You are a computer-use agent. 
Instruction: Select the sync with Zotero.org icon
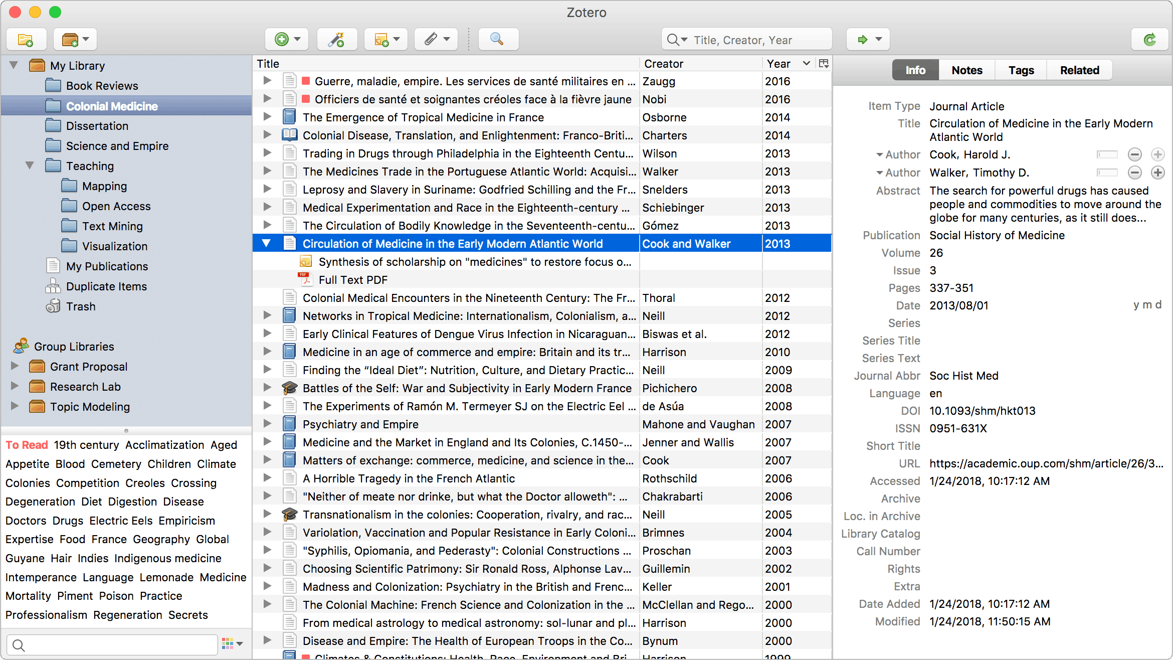click(1149, 39)
